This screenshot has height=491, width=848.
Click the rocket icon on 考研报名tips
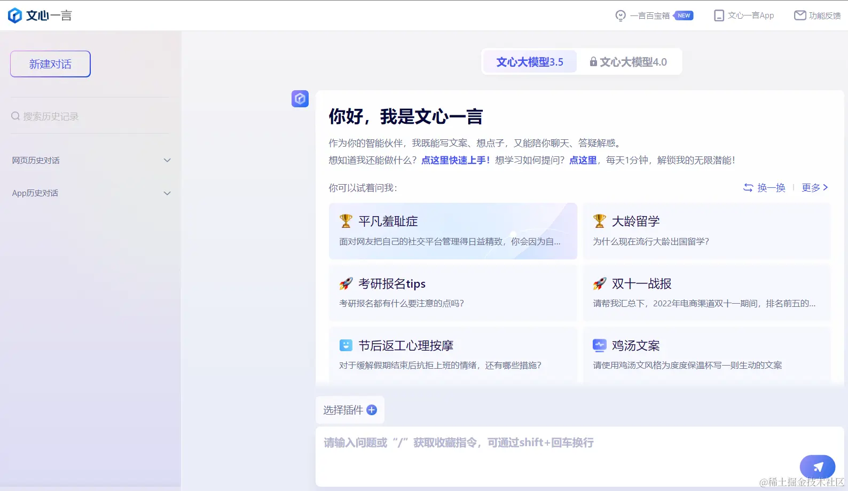(346, 283)
